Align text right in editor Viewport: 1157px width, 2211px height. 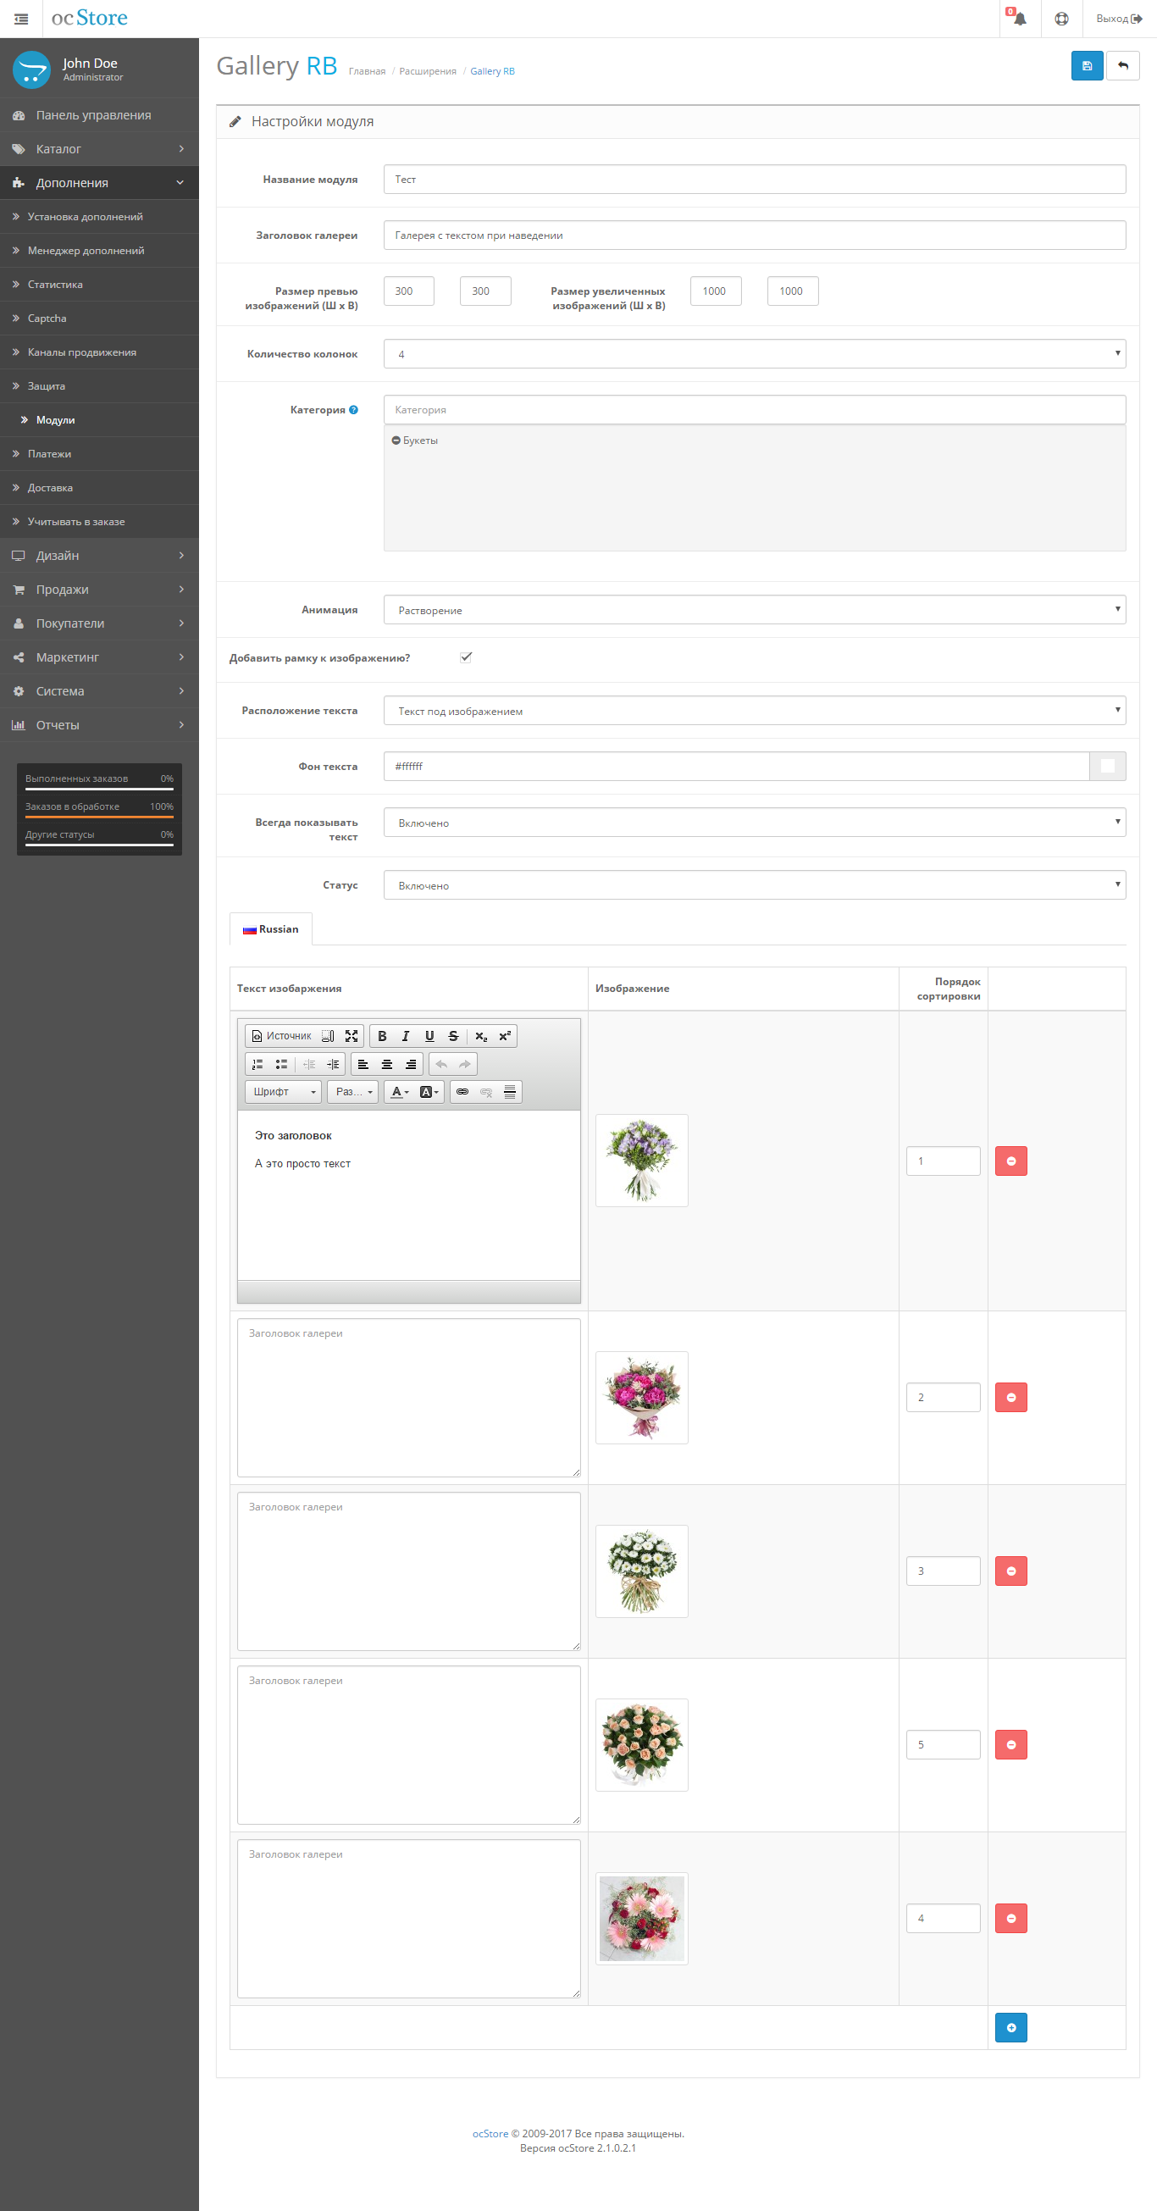click(x=411, y=1064)
